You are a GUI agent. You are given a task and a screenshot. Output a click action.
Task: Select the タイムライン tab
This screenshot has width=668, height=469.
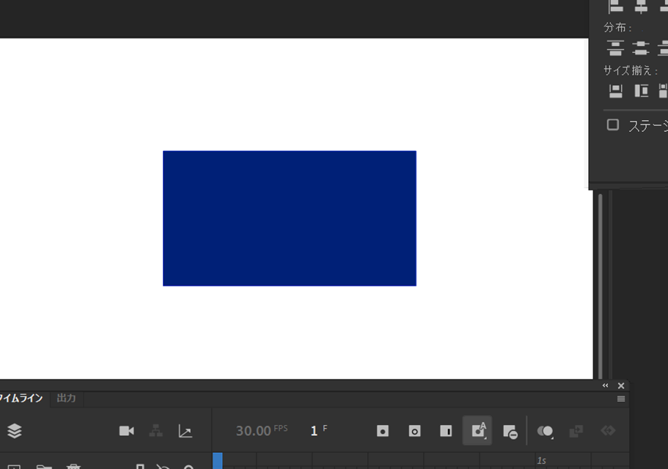pos(21,398)
